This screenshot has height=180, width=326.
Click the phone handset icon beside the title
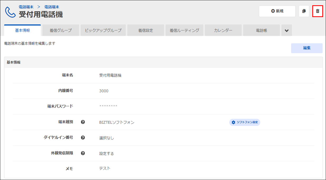pos(10,12)
